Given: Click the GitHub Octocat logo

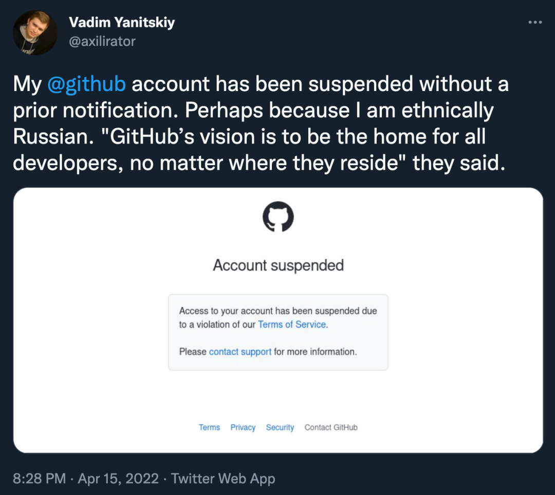Looking at the screenshot, I should point(277,217).
